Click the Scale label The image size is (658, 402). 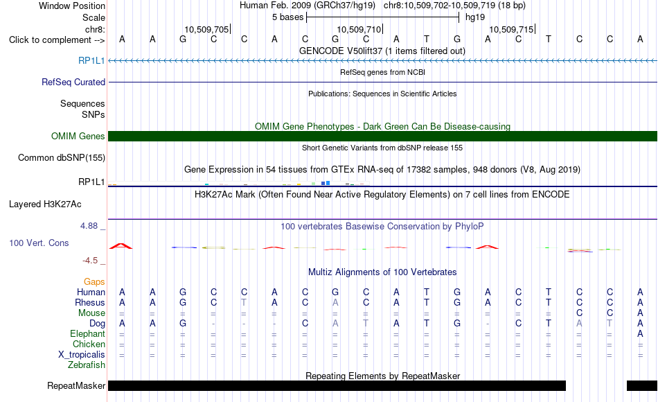click(x=94, y=17)
